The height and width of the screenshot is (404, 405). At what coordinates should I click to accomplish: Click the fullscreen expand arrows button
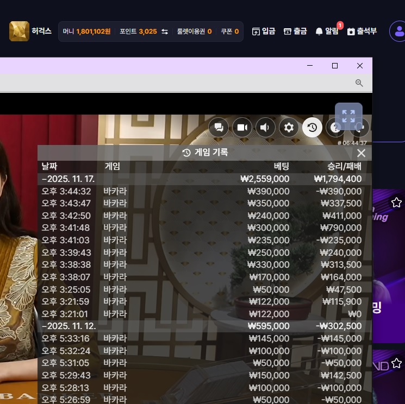348,116
